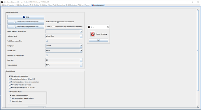The image size is (201, 110).
Task: Choose Grim Dawn installation directory
Action: (x=26, y=22)
